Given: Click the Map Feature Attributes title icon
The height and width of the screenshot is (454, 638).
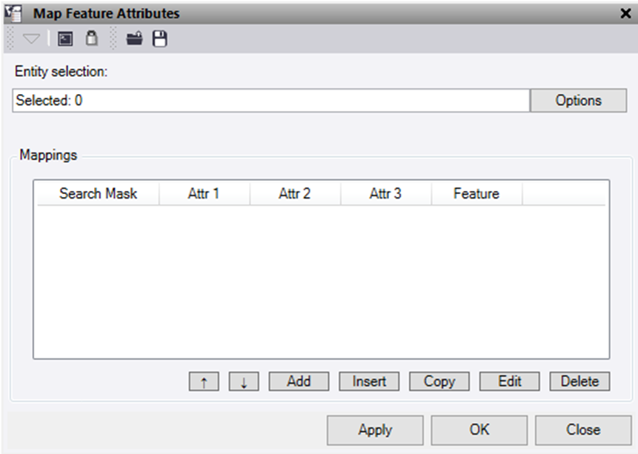Looking at the screenshot, I should pos(14,13).
